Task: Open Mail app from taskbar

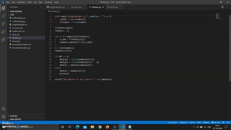Action: [85, 127]
